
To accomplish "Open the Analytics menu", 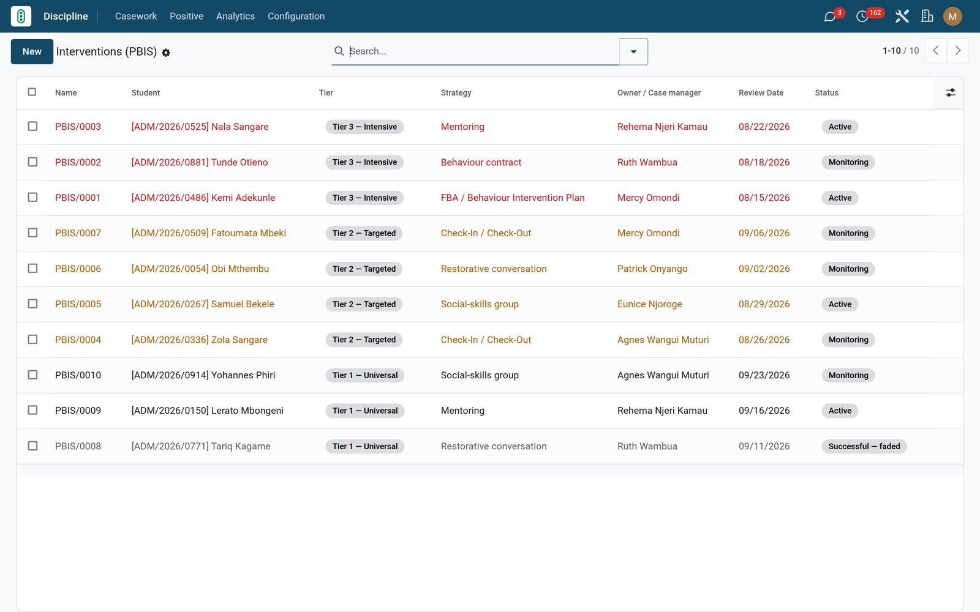I will coord(235,17).
